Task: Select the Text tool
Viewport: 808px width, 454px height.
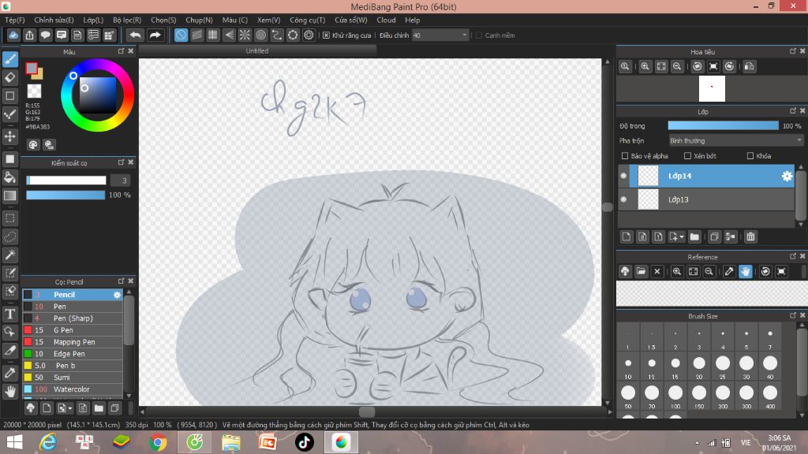Action: tap(10, 314)
